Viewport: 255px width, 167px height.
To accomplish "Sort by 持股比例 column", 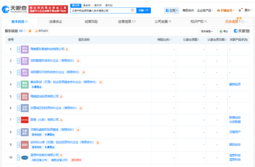I will (164, 40).
